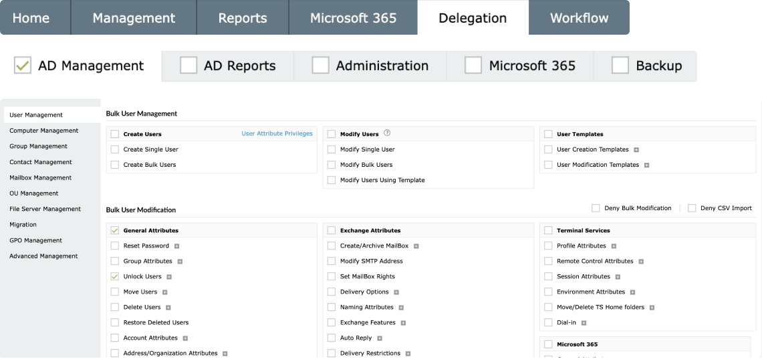This screenshot has height=359, width=762.
Task: Click plus icon next to Unlock Users
Action: coord(169,277)
